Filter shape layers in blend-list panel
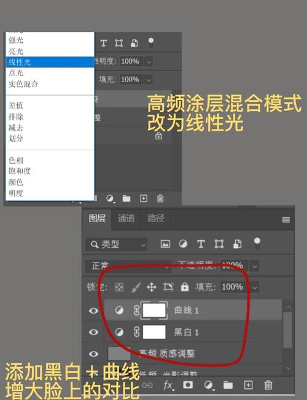 [x=119, y=43]
